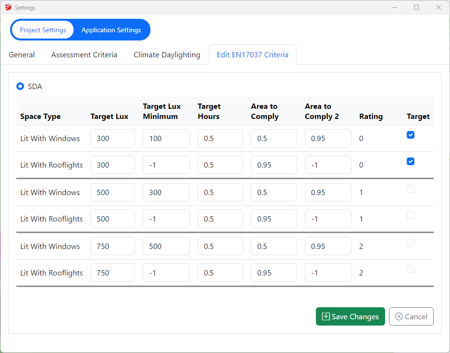Image resolution: width=450 pixels, height=353 pixels.
Task: Open the Assessment Criteria tab
Action: click(84, 55)
